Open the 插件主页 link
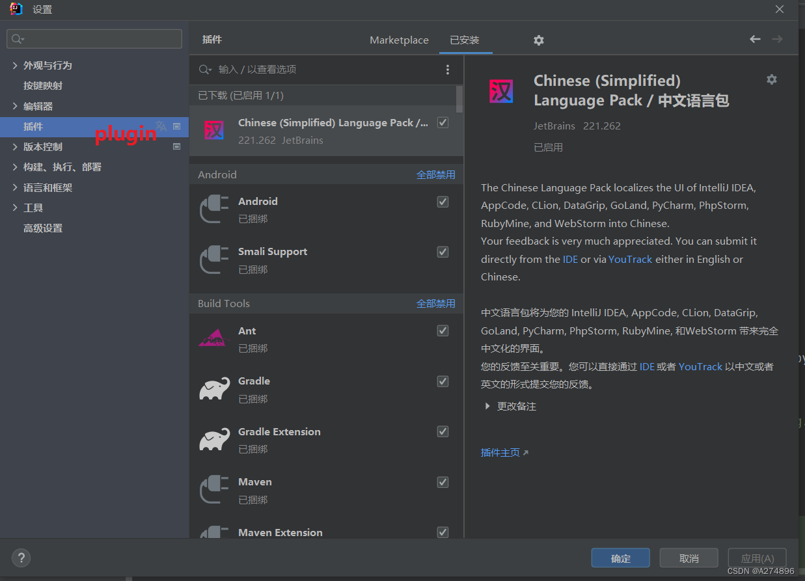The width and height of the screenshot is (805, 581). 500,452
